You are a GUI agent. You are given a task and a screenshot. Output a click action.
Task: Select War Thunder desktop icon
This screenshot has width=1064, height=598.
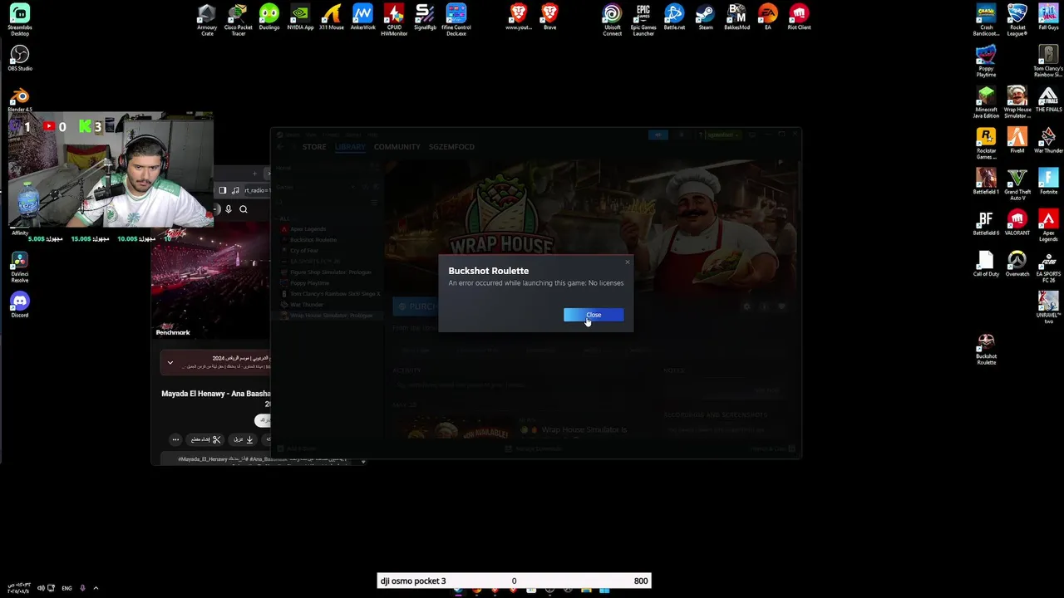(x=1048, y=140)
